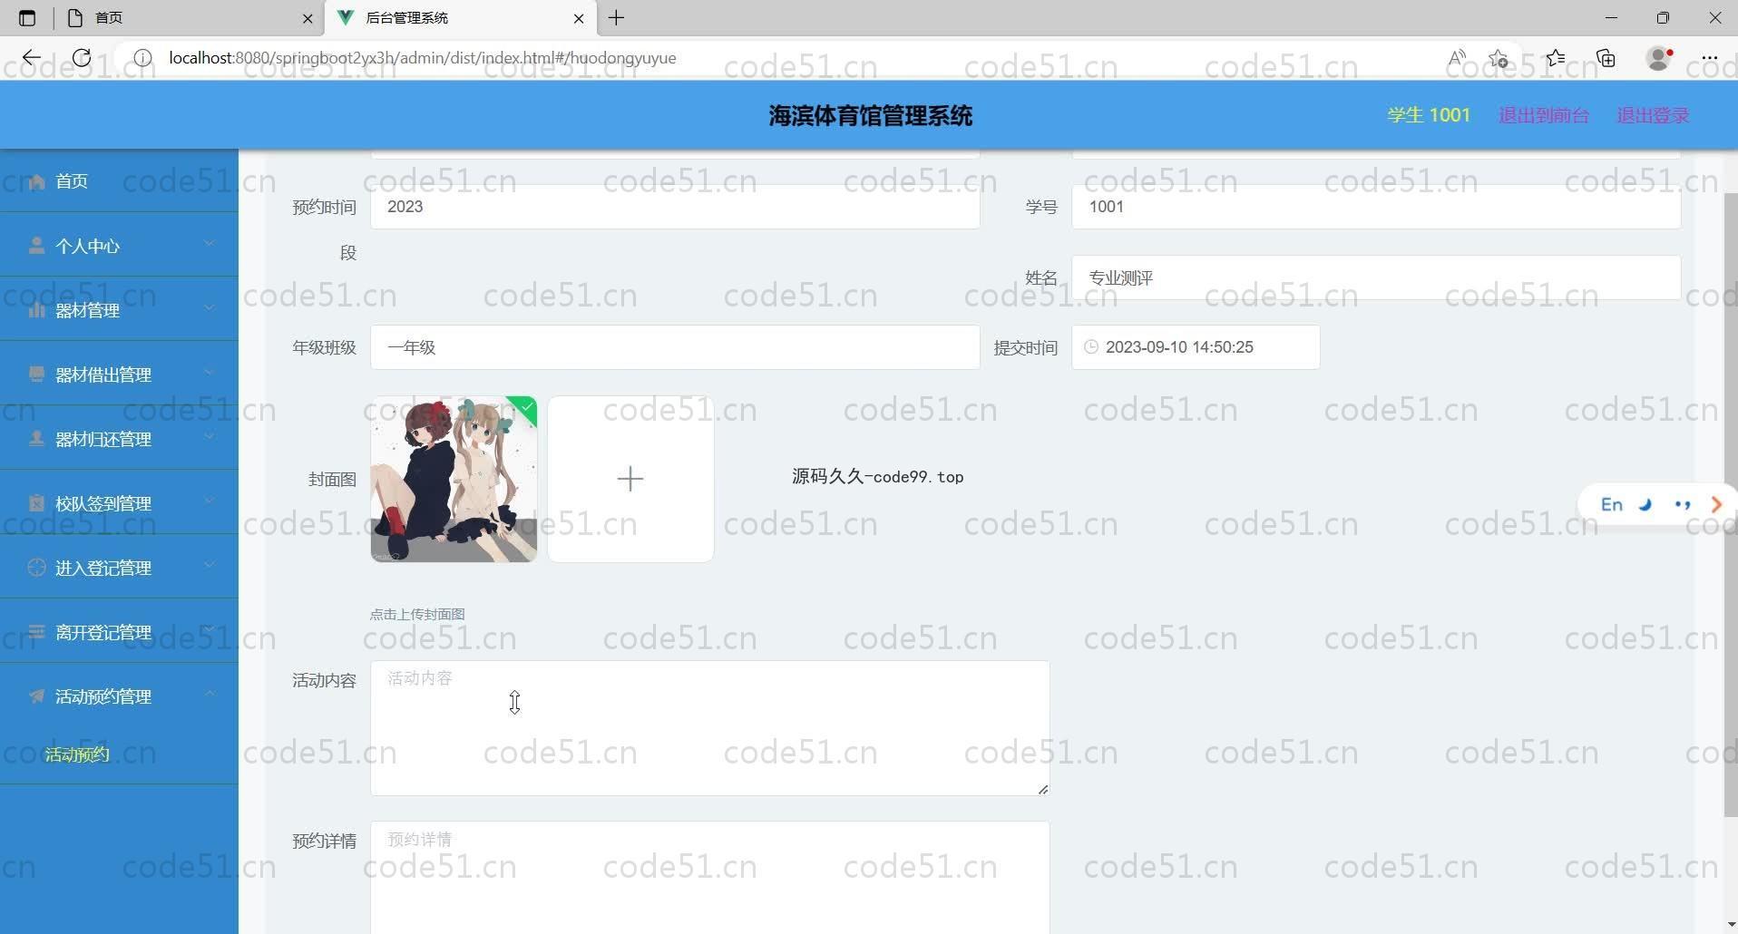
Task: Click the icon beside 器材归还管理
Action: 37,439
